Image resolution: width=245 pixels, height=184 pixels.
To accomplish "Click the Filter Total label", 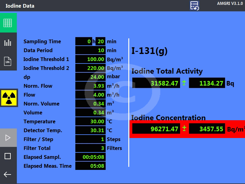I will pos(37,148).
